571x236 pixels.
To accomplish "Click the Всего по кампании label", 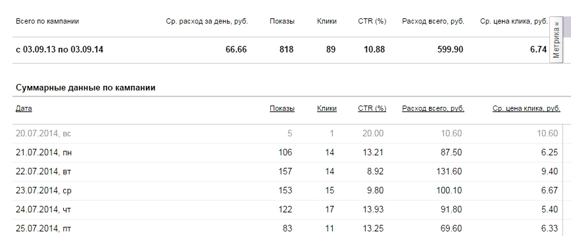I will click(x=47, y=21).
